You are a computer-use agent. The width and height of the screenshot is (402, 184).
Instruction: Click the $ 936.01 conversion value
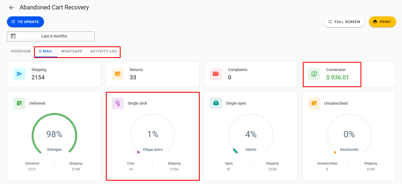pyautogui.click(x=337, y=77)
